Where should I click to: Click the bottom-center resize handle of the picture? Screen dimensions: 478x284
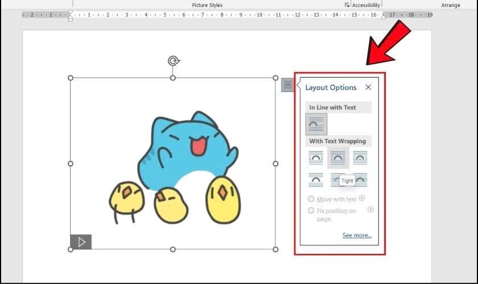tap(173, 249)
